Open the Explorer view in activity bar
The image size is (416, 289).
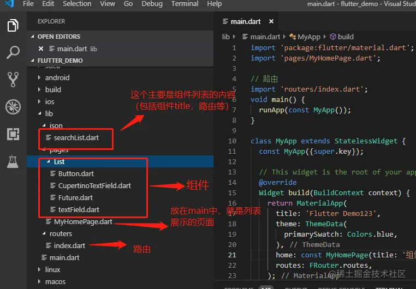13,26
